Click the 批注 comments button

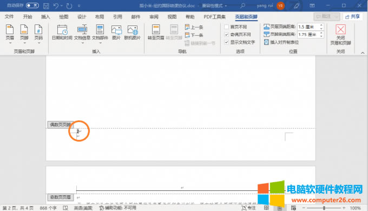pos(327,16)
